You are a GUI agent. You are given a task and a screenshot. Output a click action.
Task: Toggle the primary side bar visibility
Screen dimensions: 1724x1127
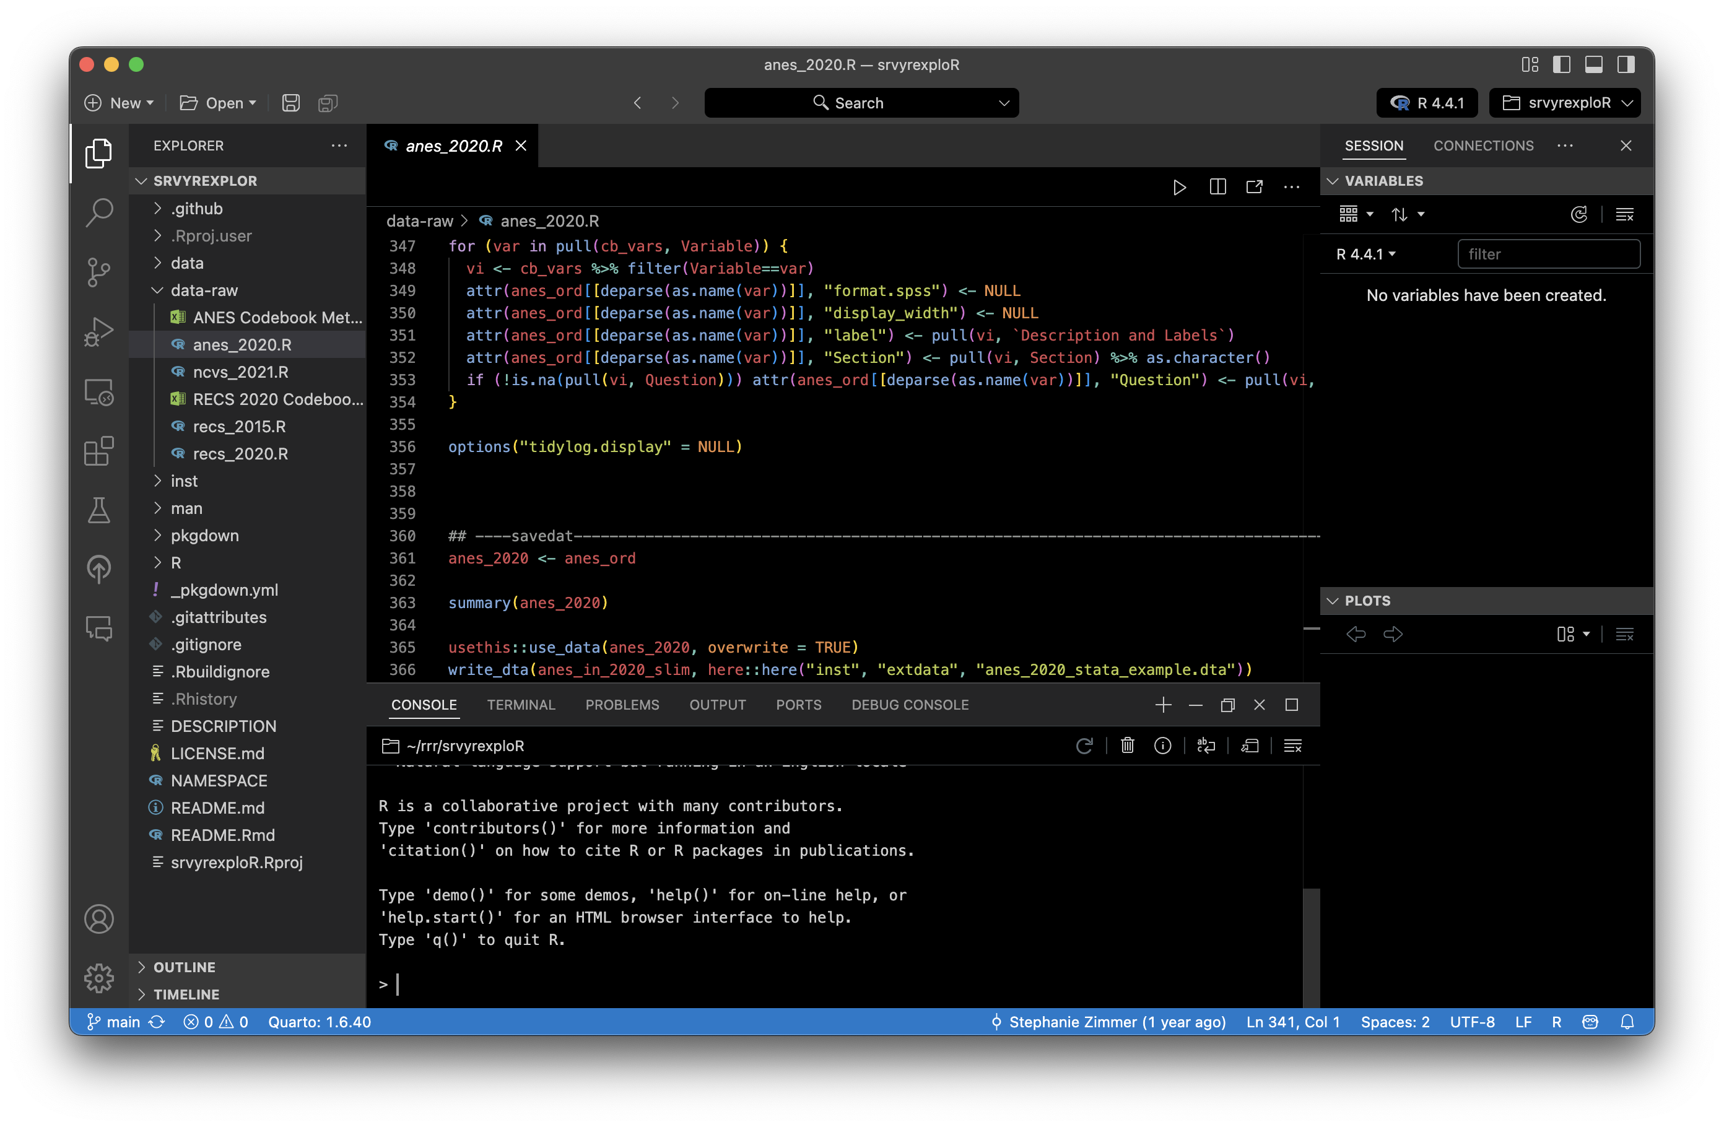pos(1562,64)
